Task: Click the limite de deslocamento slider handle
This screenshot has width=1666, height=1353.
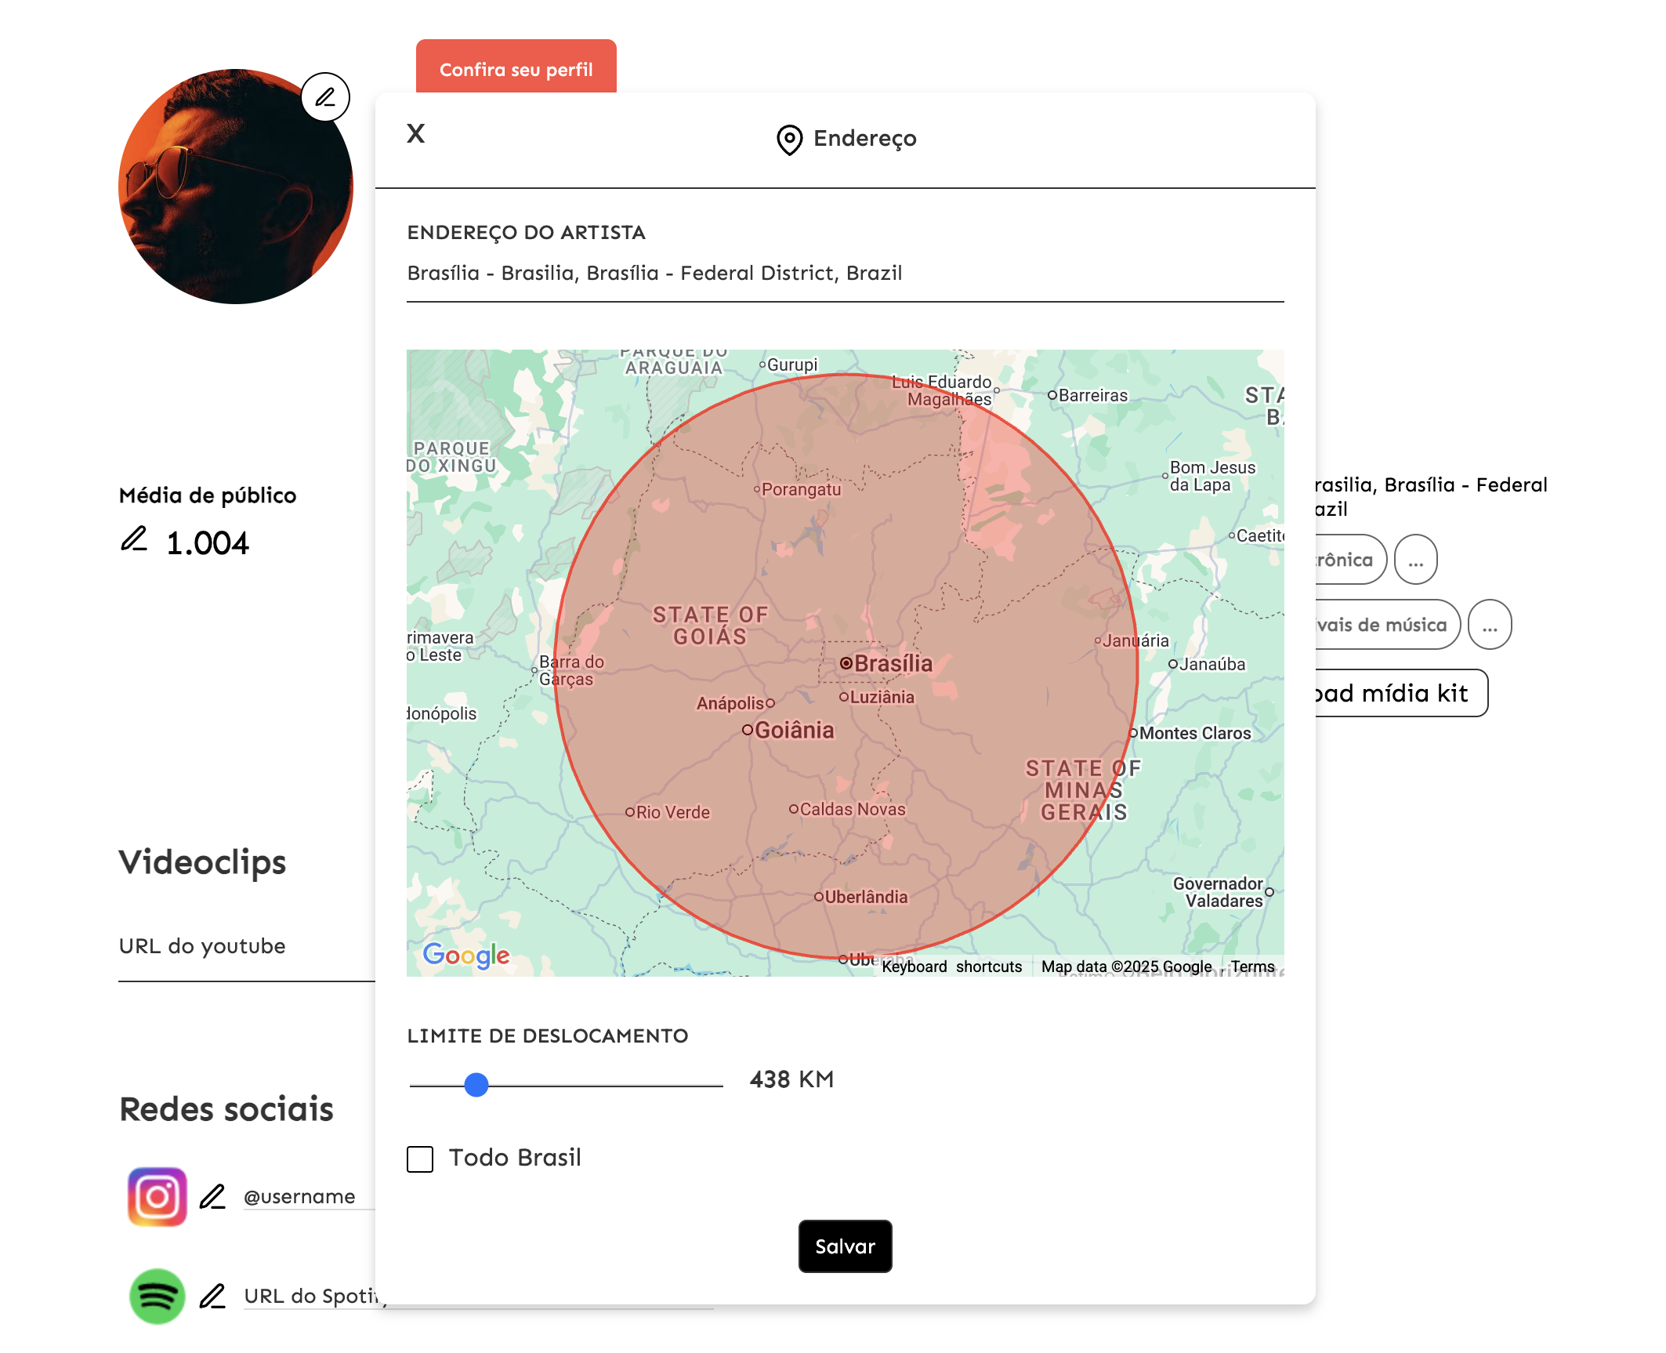Action: [x=476, y=1086]
